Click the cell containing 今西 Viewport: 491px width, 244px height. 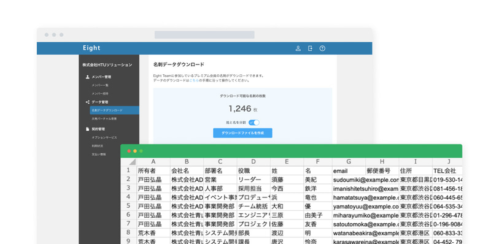tap(287, 189)
